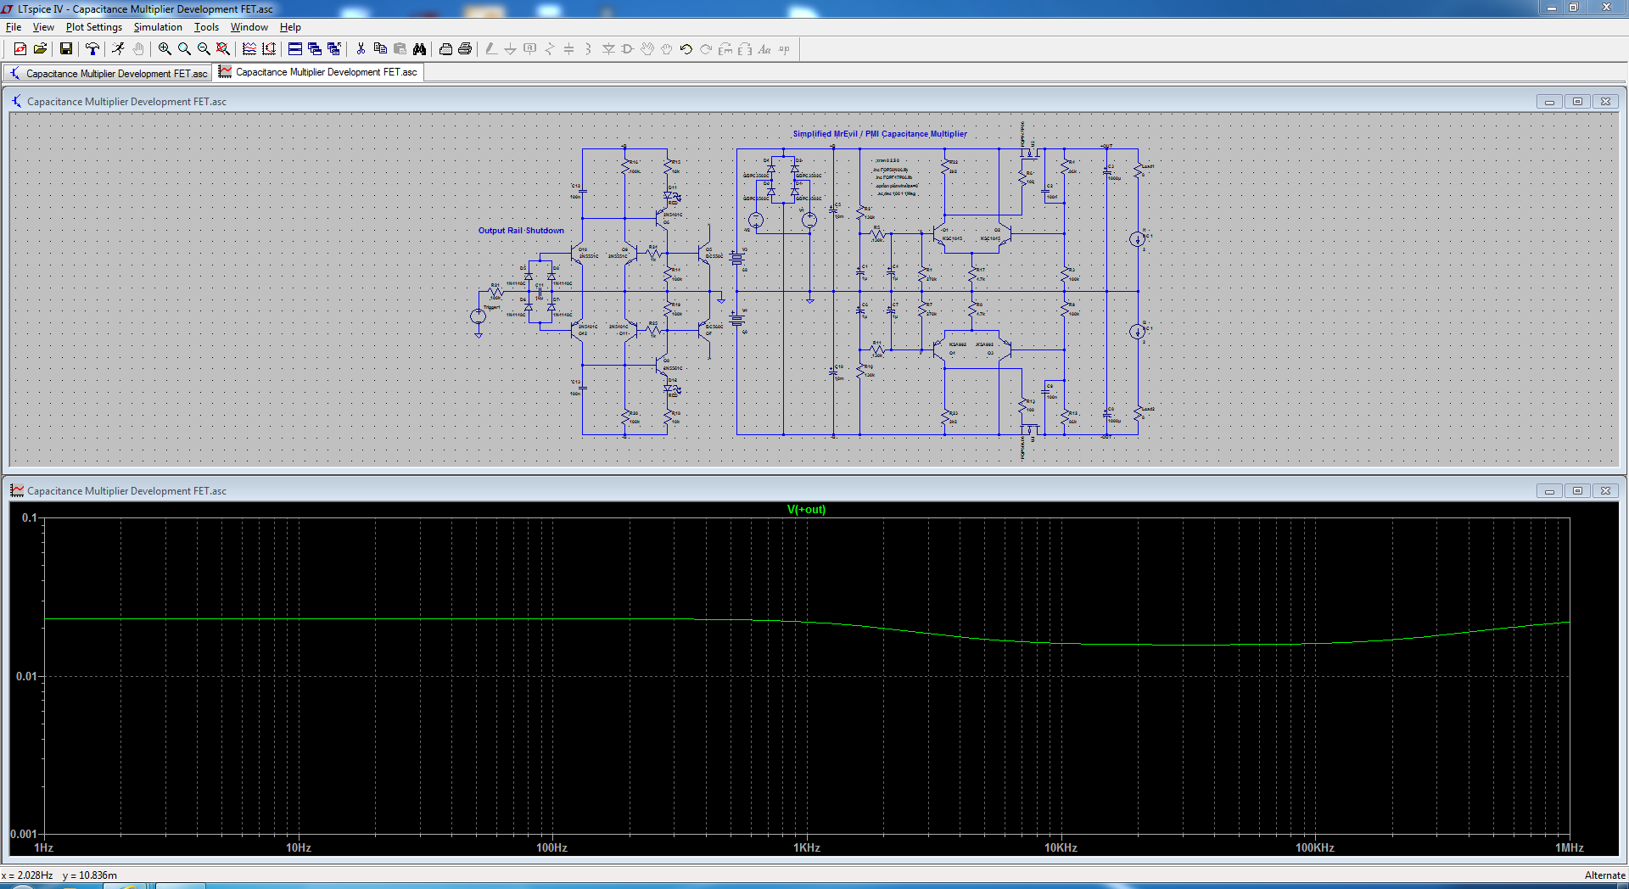The width and height of the screenshot is (1629, 889).
Task: Open the Help menu
Action: pos(290,27)
